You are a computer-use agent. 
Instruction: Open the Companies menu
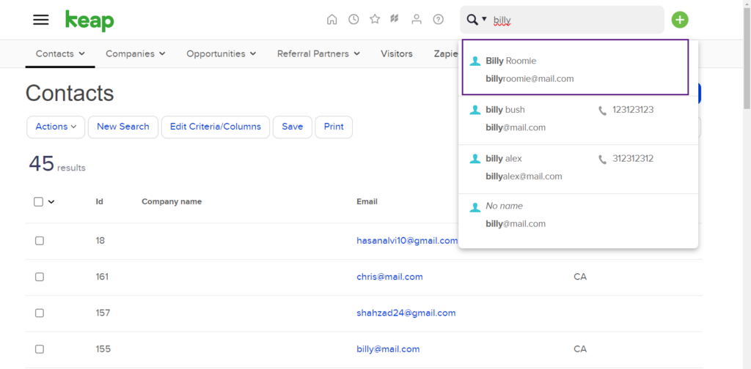[136, 53]
